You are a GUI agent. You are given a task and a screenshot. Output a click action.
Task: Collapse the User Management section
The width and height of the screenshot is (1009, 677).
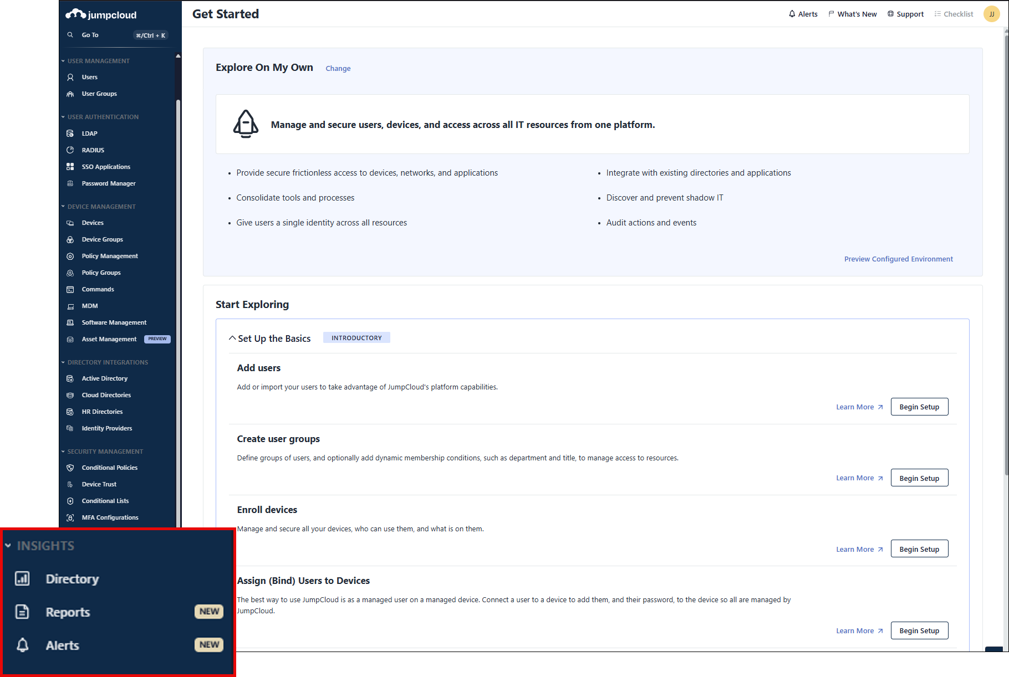pyautogui.click(x=63, y=61)
